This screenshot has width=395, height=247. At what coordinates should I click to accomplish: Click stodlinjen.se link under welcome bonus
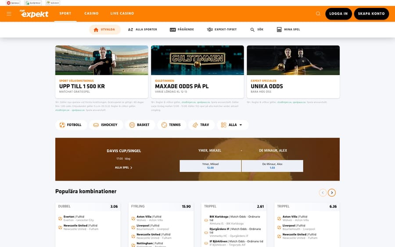(x=62, y=110)
